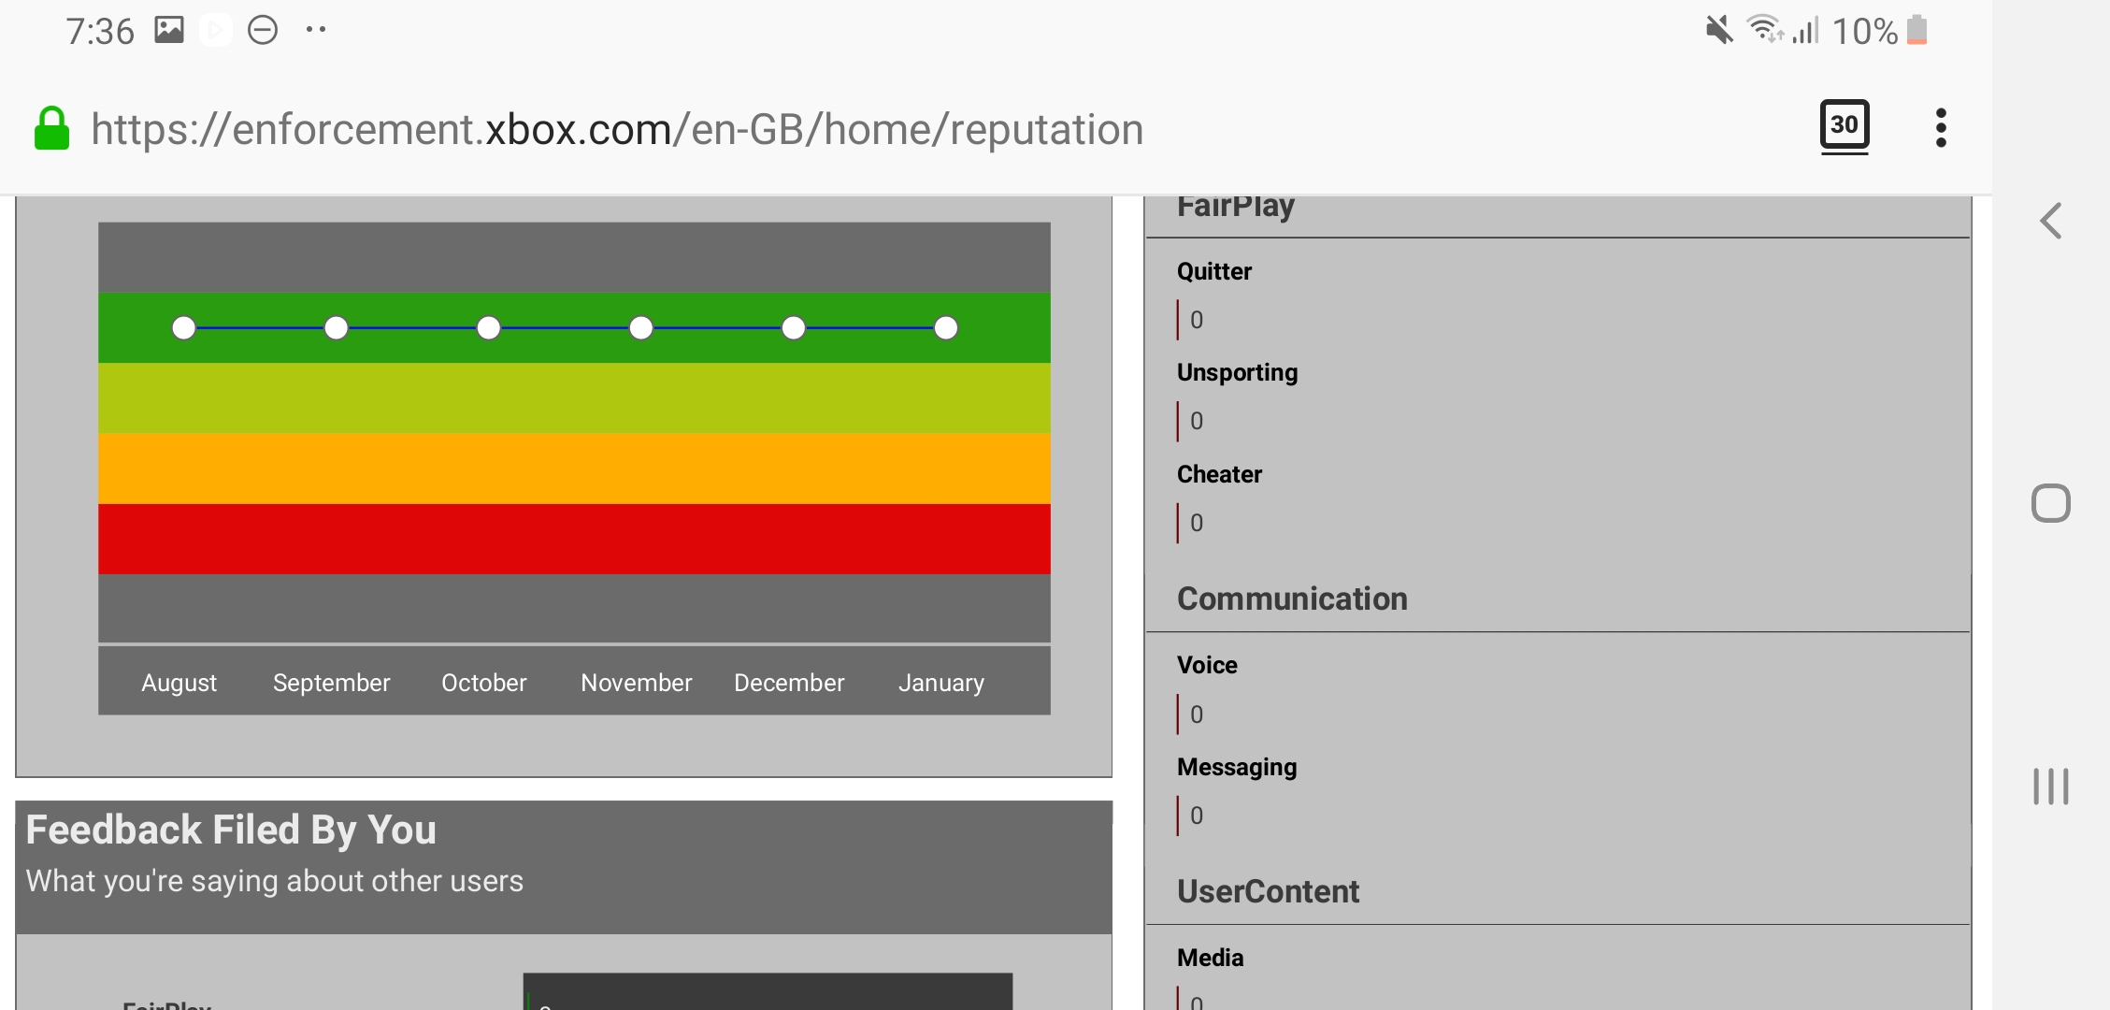2110x1010 pixels.
Task: Select the August data point on chart
Action: (x=184, y=328)
